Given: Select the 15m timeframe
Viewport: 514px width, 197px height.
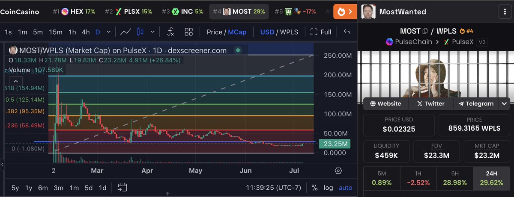Looking at the screenshot, I should coord(56,32).
